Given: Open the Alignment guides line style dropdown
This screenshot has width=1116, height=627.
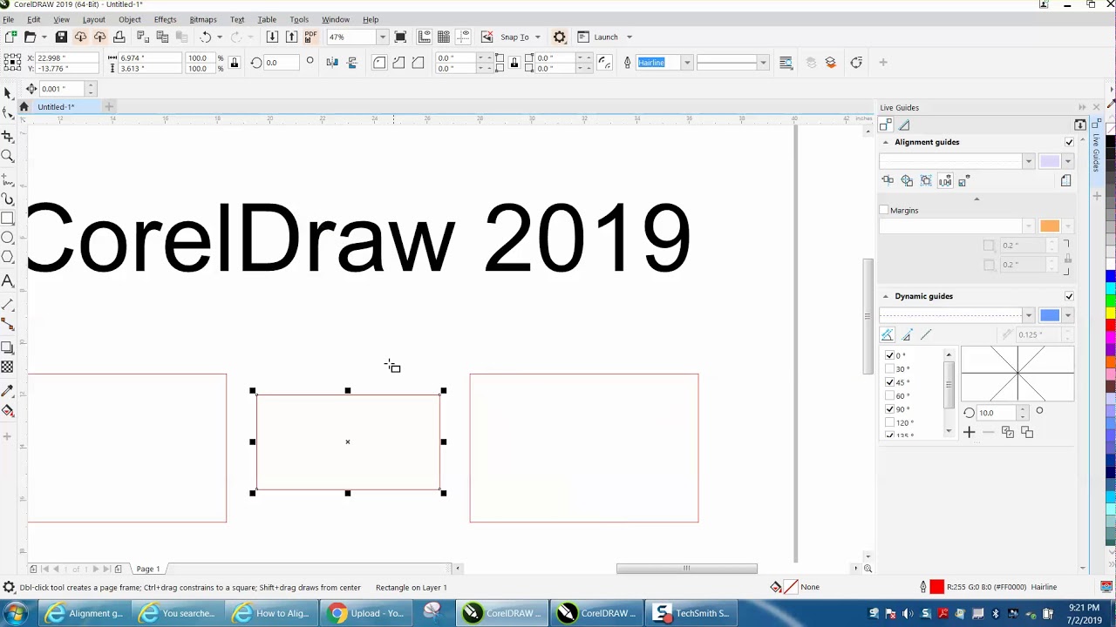Looking at the screenshot, I should (1029, 161).
